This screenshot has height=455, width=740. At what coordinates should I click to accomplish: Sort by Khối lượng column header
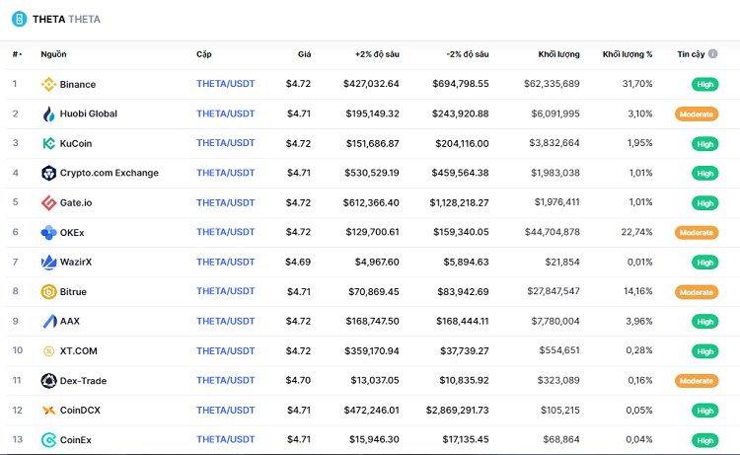[558, 54]
